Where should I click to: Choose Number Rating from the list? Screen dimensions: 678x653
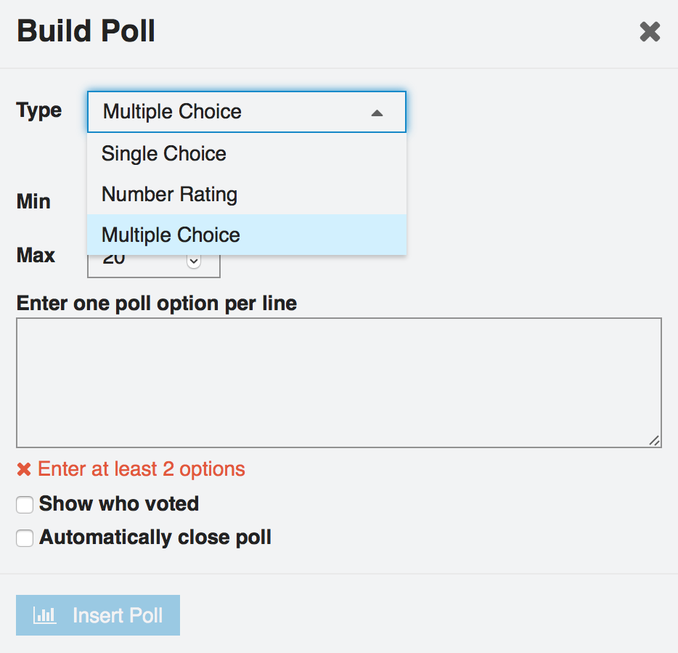169,195
